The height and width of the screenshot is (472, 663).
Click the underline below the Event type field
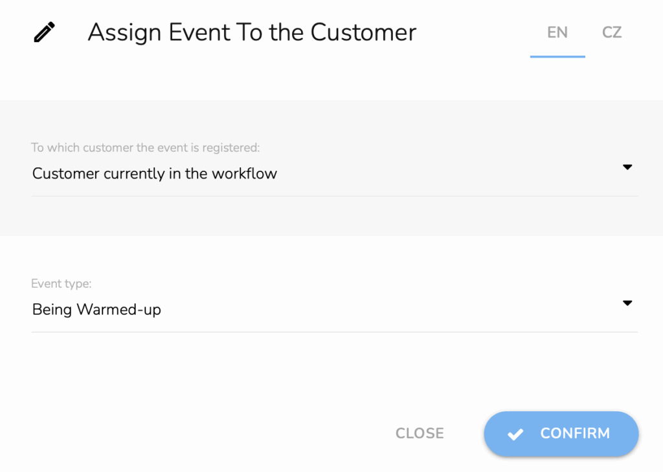pyautogui.click(x=334, y=332)
